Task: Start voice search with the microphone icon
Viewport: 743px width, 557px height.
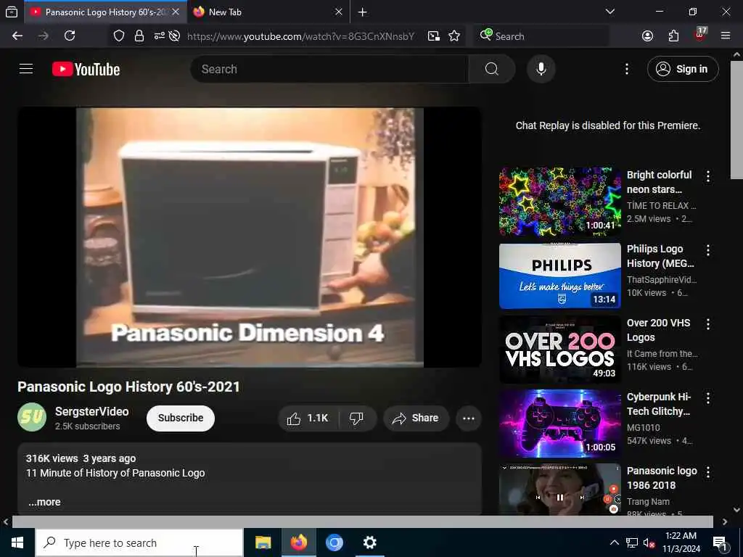Action: 541,69
